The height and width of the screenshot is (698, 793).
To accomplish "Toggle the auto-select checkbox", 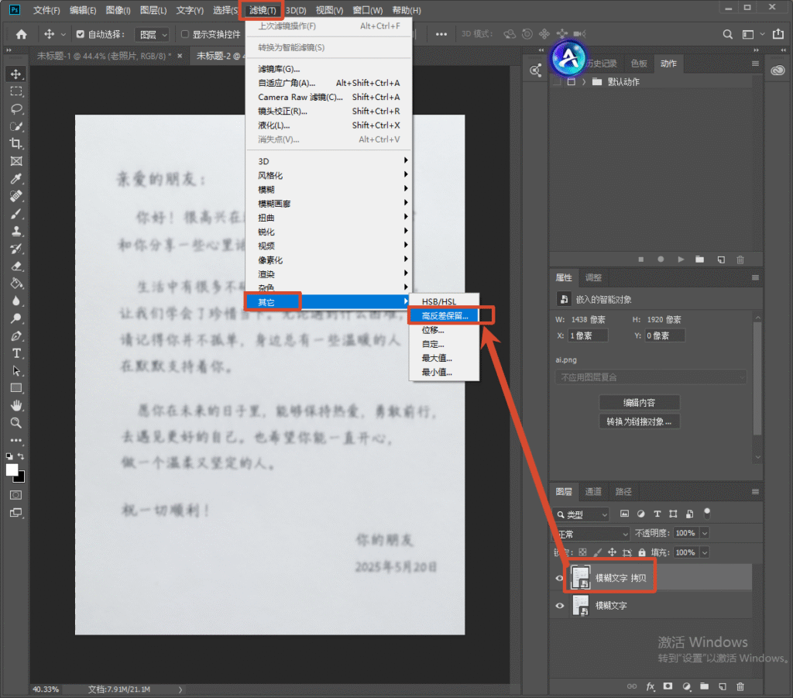I will point(80,34).
